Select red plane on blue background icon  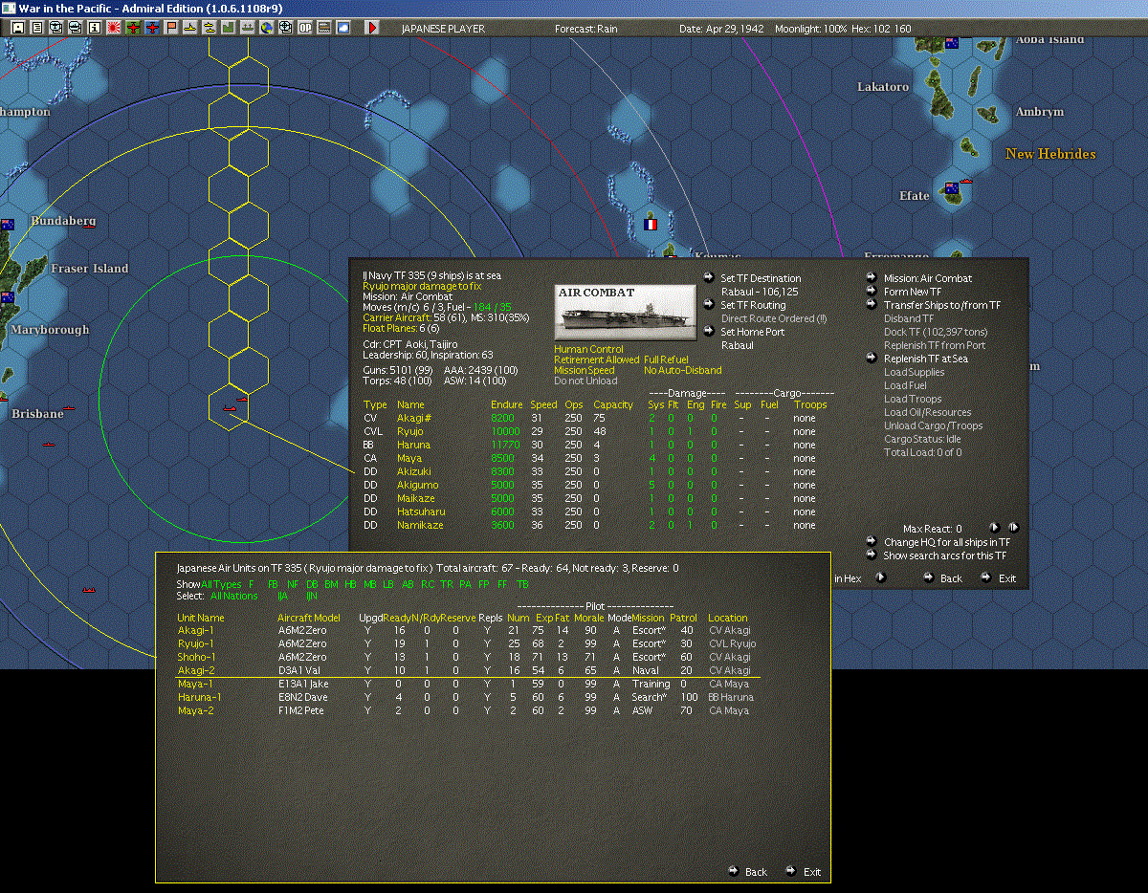pyautogui.click(x=151, y=28)
